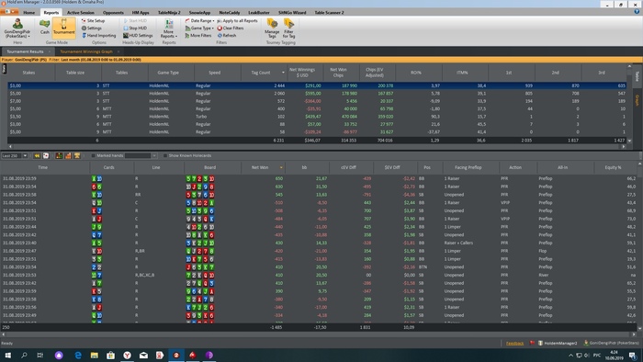Open Site Setup

tap(93, 20)
